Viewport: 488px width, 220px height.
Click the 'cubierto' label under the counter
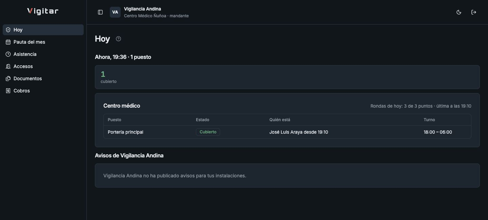tap(108, 82)
